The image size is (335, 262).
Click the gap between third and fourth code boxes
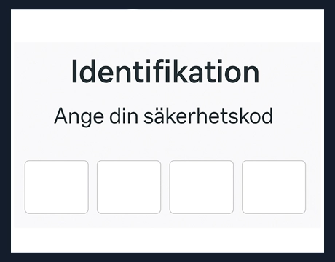237,187
